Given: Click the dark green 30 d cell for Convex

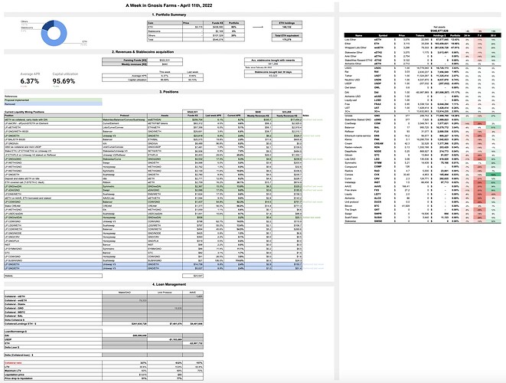Looking at the screenshot, I should 494,175.
